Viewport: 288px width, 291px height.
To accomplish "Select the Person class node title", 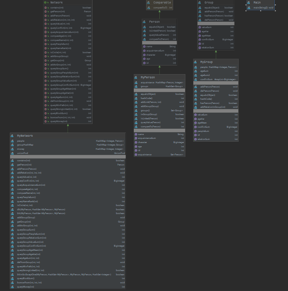I will pyautogui.click(x=154, y=22).
